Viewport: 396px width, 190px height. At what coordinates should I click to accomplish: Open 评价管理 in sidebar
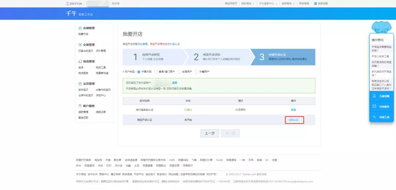click(101, 51)
